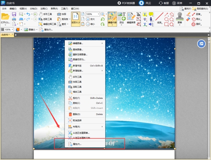Expand the 打开(O) dropdown arrow
The height and width of the screenshot is (160, 211).
point(5,25)
